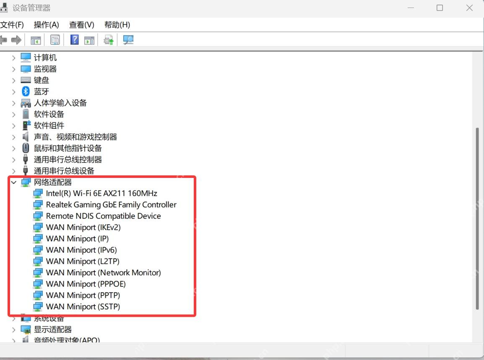Viewport: 484px width, 360px height.
Task: Click the 显示适配器 display adapter icon
Action: coord(26,329)
